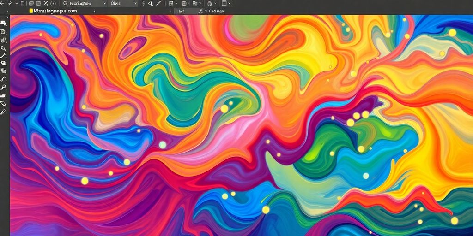Select the overlapping squares tool in left sidebar
This screenshot has width=473, height=236.
(x=3, y=40)
